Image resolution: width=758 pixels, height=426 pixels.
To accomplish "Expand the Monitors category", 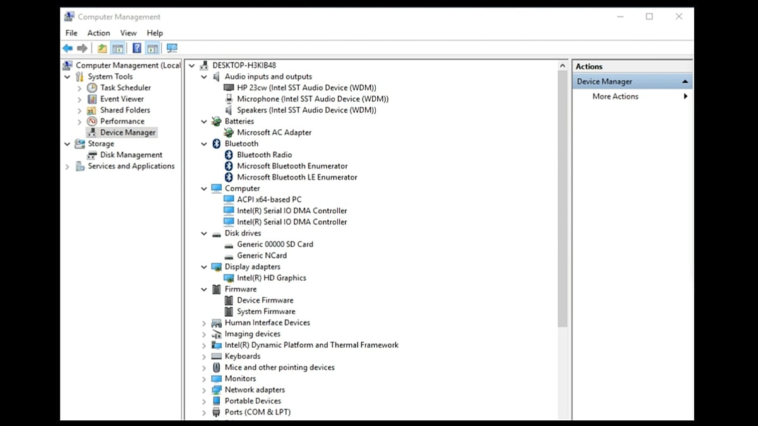I will (x=204, y=379).
